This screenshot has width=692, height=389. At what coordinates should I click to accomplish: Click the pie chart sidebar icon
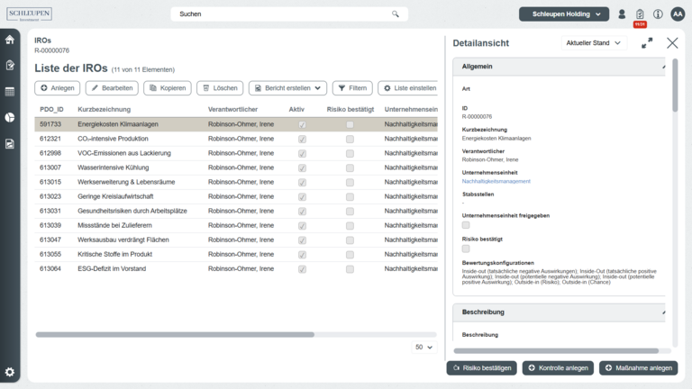[10, 118]
